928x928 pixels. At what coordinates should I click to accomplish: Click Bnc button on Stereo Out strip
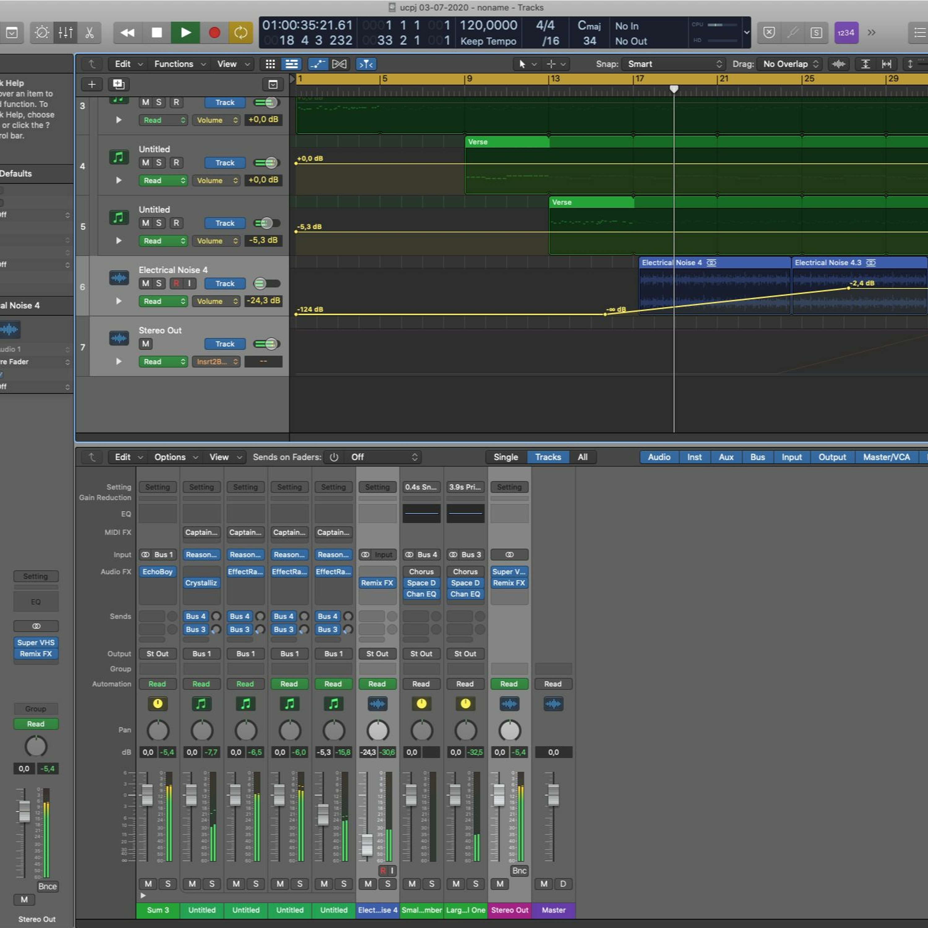click(519, 870)
